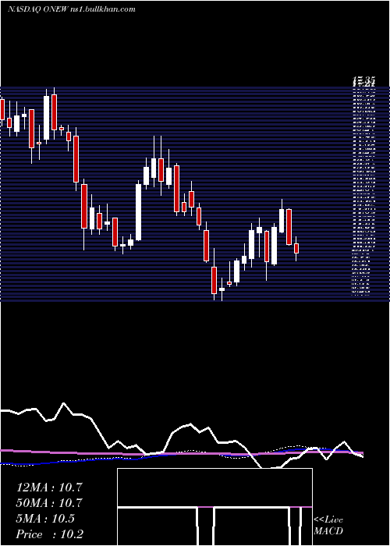Image resolution: width=390 pixels, height=546 pixels.
Task: Click the 50MA : 10.7 value
Action: tap(49, 503)
